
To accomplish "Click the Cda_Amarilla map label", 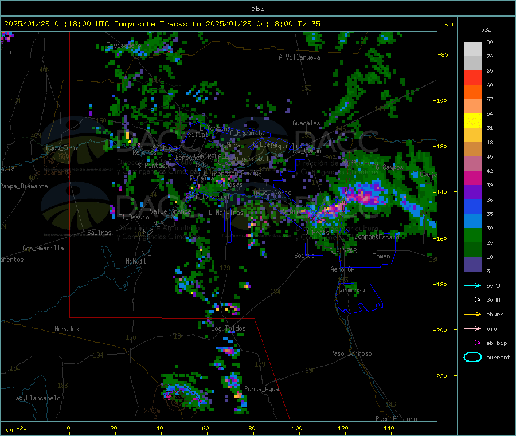I will tap(43, 248).
